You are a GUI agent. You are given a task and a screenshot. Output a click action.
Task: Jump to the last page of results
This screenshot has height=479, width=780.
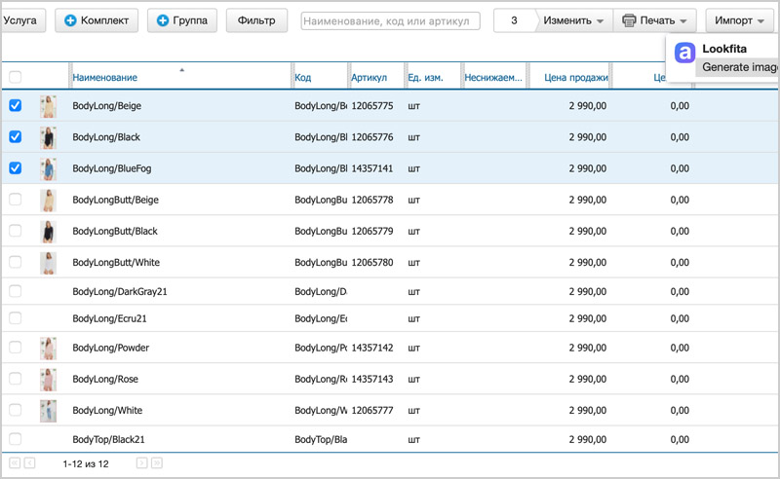[157, 463]
